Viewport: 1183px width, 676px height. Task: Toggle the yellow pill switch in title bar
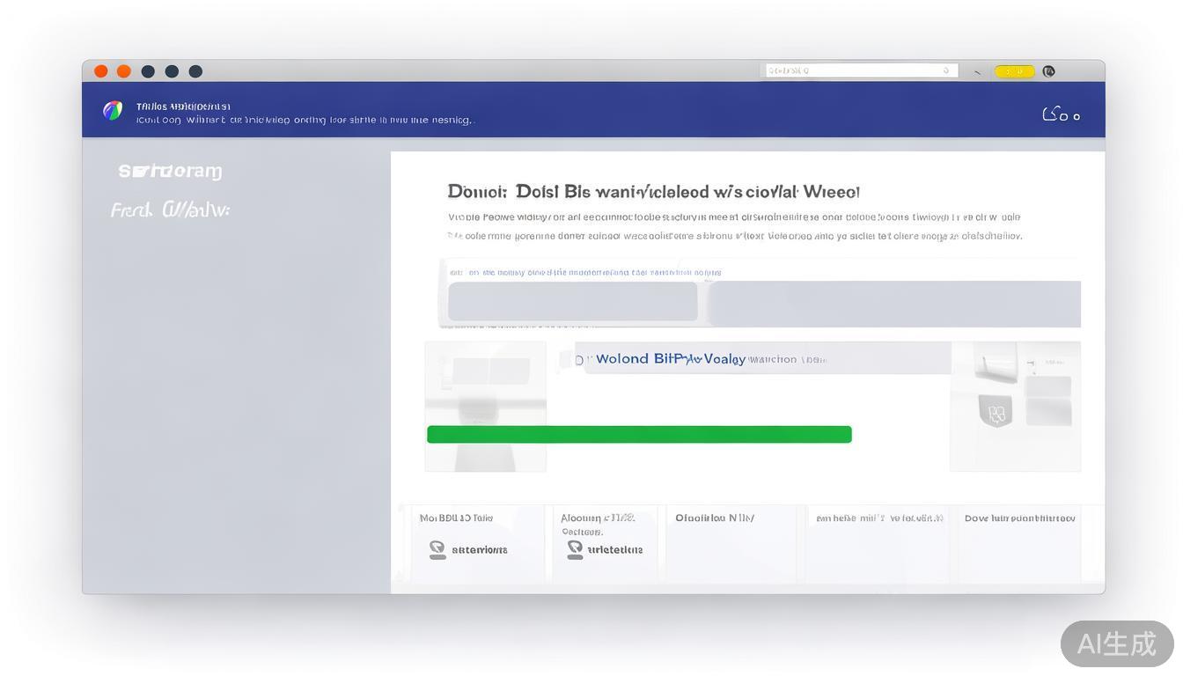(1014, 71)
